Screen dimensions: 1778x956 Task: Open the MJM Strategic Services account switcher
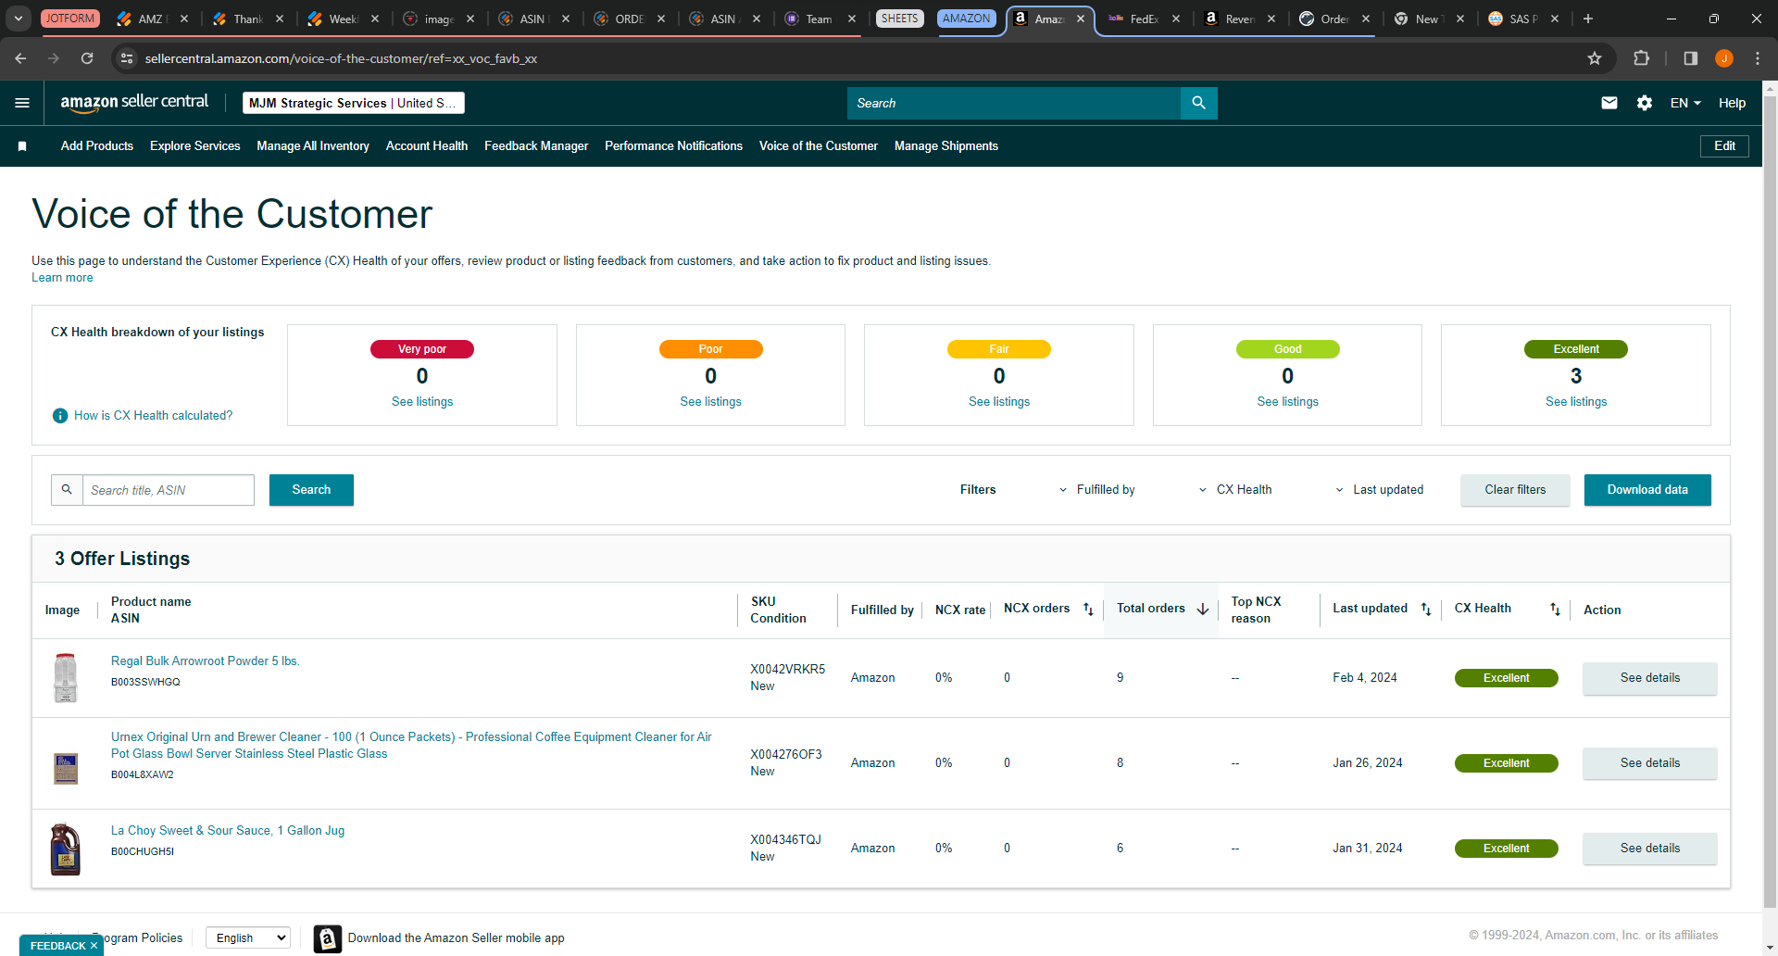[x=353, y=103]
